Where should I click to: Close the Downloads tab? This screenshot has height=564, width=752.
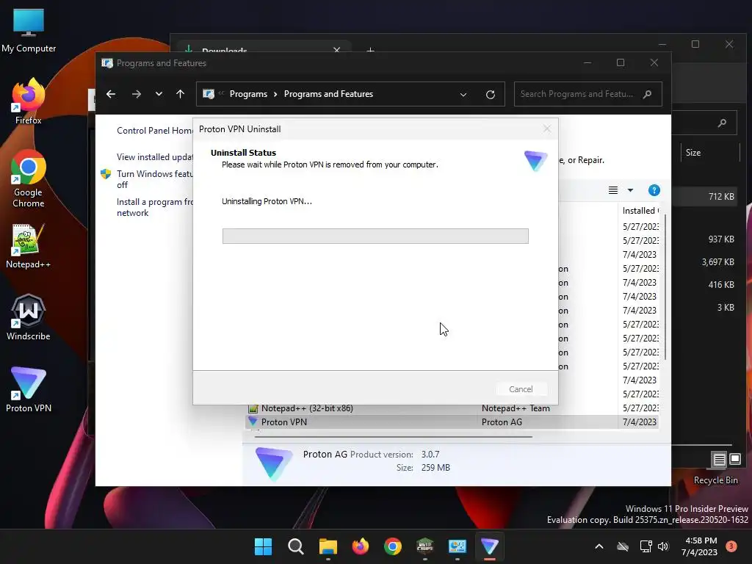[336, 49]
